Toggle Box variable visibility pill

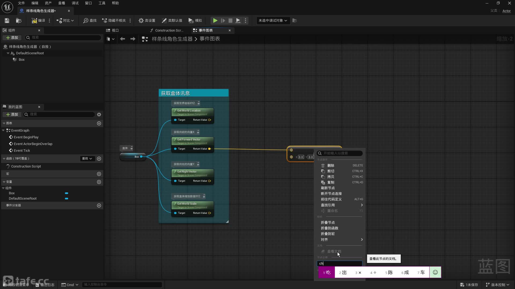pos(67,193)
